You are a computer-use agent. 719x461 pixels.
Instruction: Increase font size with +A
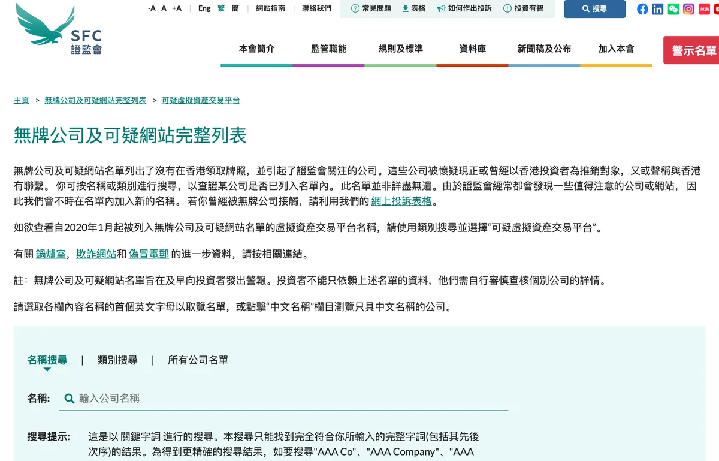(177, 8)
